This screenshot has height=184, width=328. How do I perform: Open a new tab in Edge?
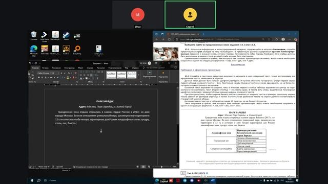point(203,34)
